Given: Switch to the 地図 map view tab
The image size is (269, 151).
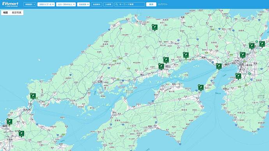Looking at the screenshot, I should pyautogui.click(x=5, y=13).
